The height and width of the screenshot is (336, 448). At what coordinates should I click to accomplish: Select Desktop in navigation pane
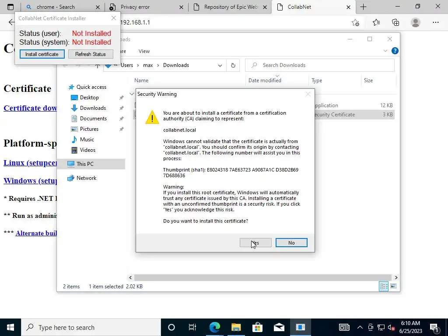(x=85, y=98)
